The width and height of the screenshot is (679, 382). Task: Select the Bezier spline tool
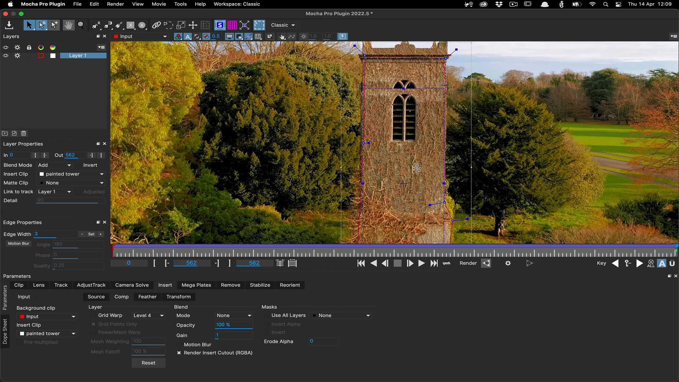tap(107, 25)
